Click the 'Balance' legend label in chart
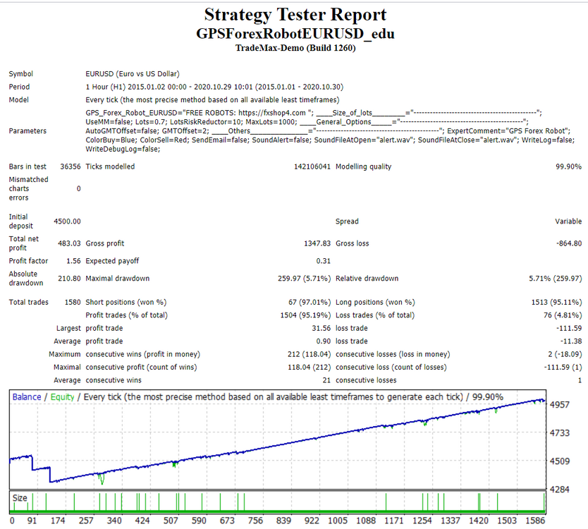Screen dimensions: 588x529 (x=27, y=397)
